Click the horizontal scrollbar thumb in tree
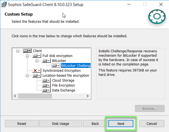 pos(35,96)
